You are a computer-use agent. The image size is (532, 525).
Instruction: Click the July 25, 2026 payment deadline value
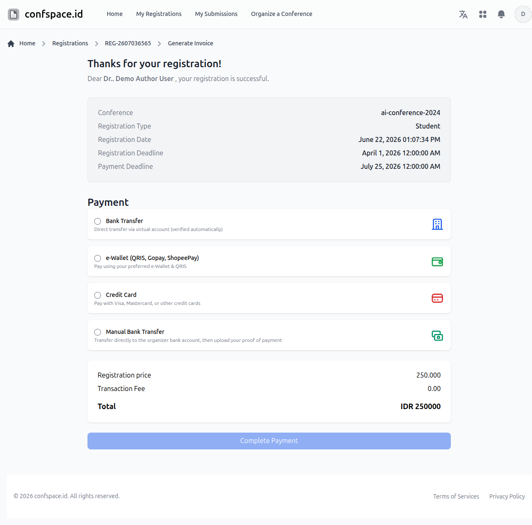coord(400,166)
